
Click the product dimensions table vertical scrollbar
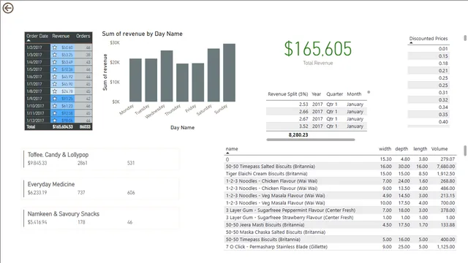coord(465,150)
